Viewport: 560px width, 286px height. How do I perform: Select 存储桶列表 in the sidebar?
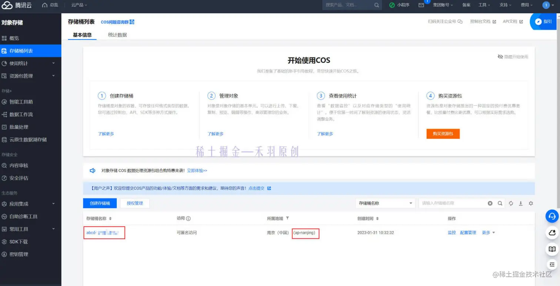tap(30, 51)
